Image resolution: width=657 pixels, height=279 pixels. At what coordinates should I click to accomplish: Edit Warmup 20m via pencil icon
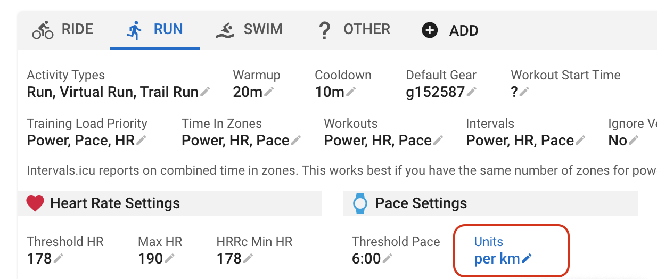click(x=269, y=92)
